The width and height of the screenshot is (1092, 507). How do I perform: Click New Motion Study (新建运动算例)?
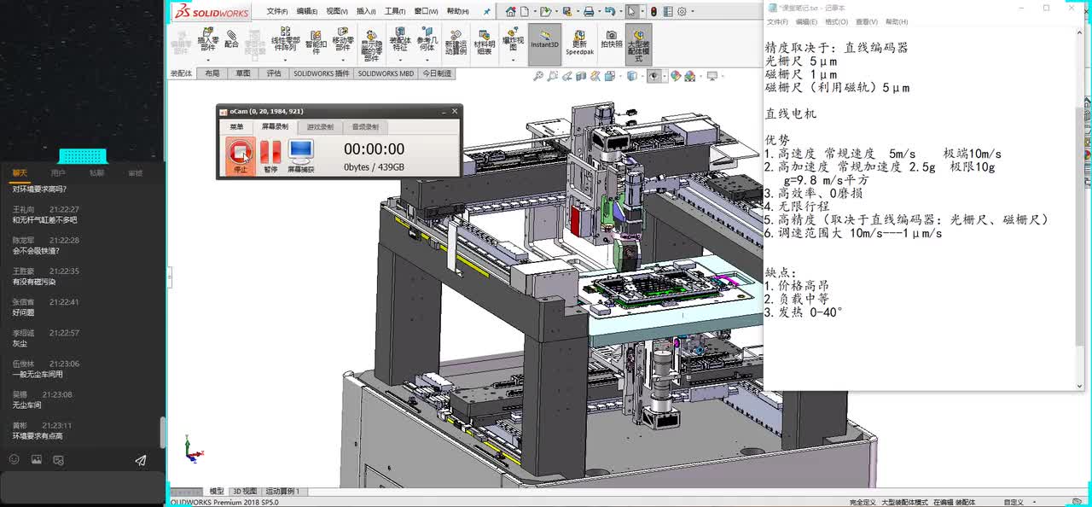(456, 43)
